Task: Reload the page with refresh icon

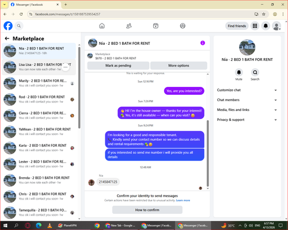Action: [x=21, y=14]
